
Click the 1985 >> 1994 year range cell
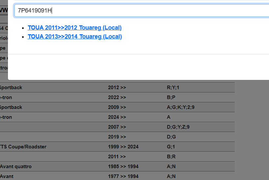point(123,167)
